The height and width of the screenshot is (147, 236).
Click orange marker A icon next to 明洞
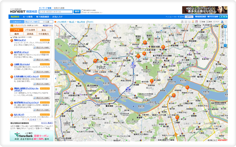click(12, 40)
